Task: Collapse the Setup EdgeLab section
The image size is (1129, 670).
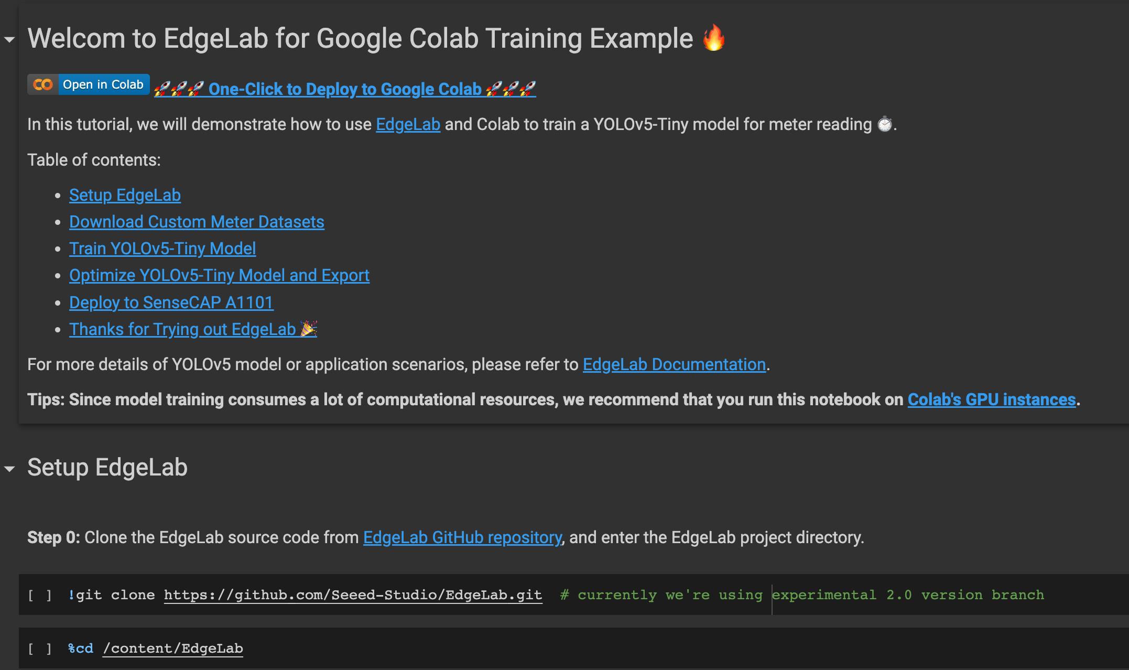Action: pos(9,469)
